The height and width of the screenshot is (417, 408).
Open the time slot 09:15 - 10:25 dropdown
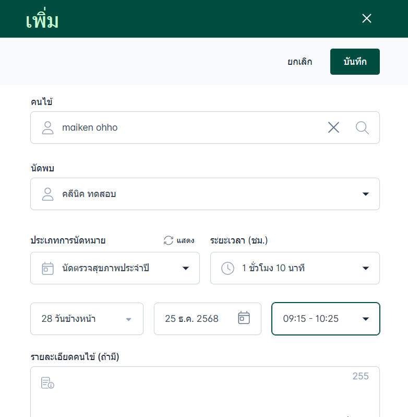(x=326, y=319)
